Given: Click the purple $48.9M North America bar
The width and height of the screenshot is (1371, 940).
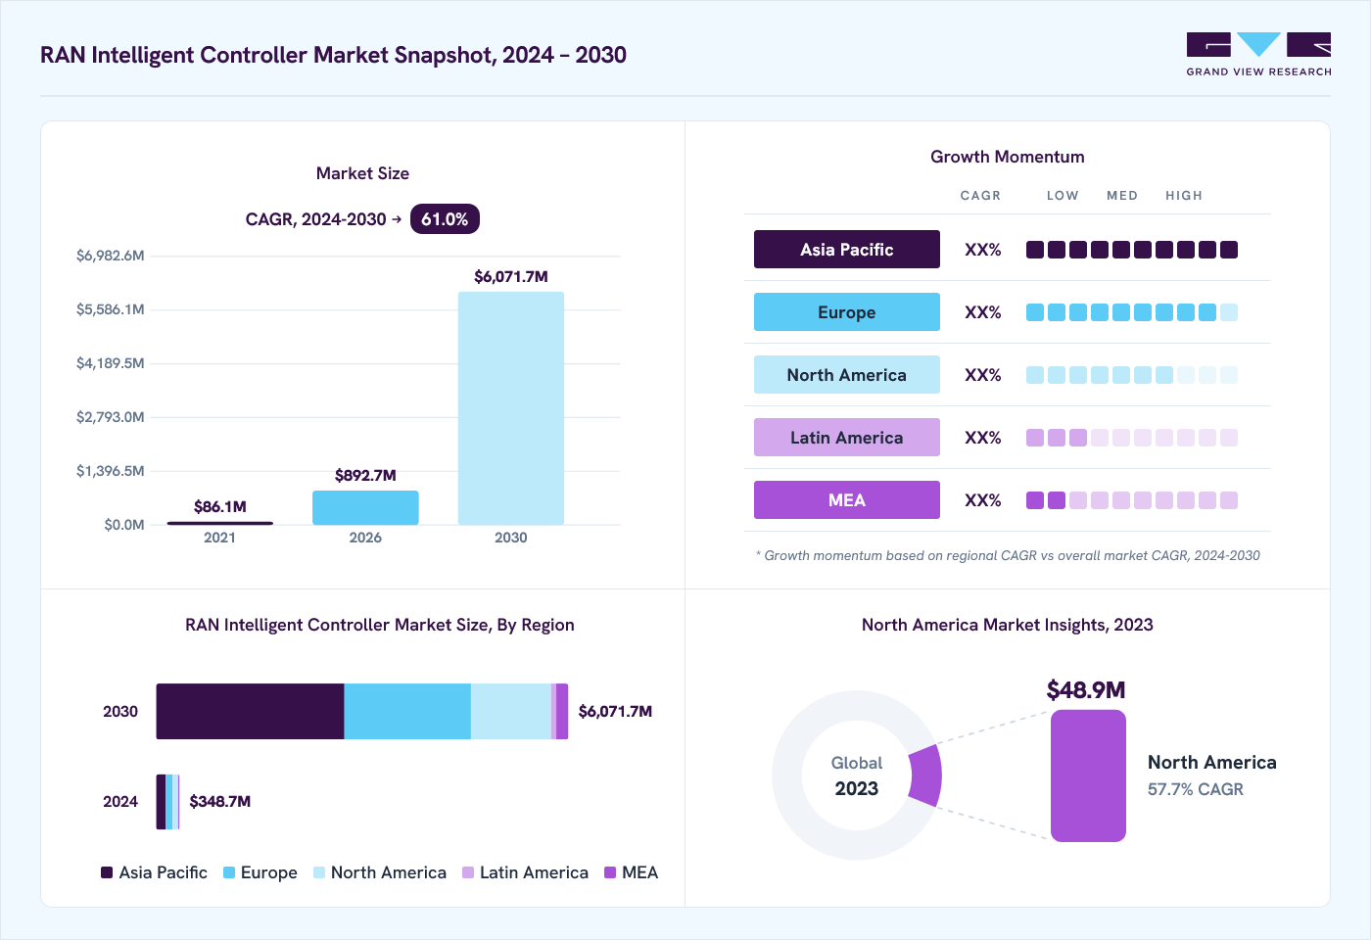Looking at the screenshot, I should (x=1088, y=775).
